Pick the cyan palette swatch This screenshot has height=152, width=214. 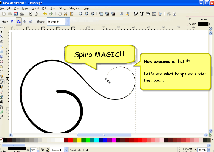point(97,140)
